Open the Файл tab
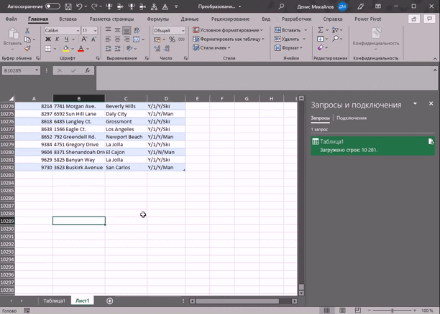 12,19
